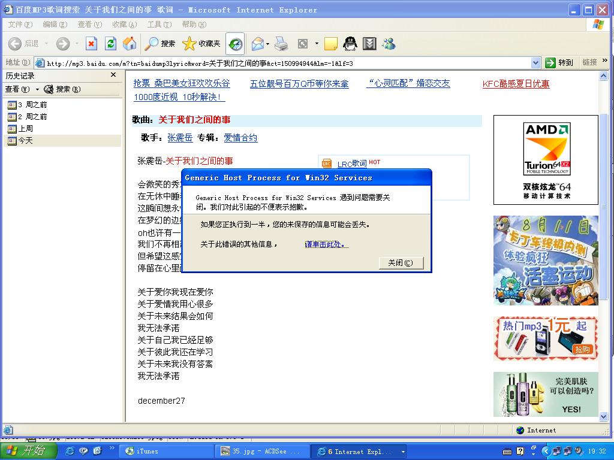Open the 张震岳 singer link
Image resolution: width=614 pixels, height=460 pixels.
[x=180, y=138]
